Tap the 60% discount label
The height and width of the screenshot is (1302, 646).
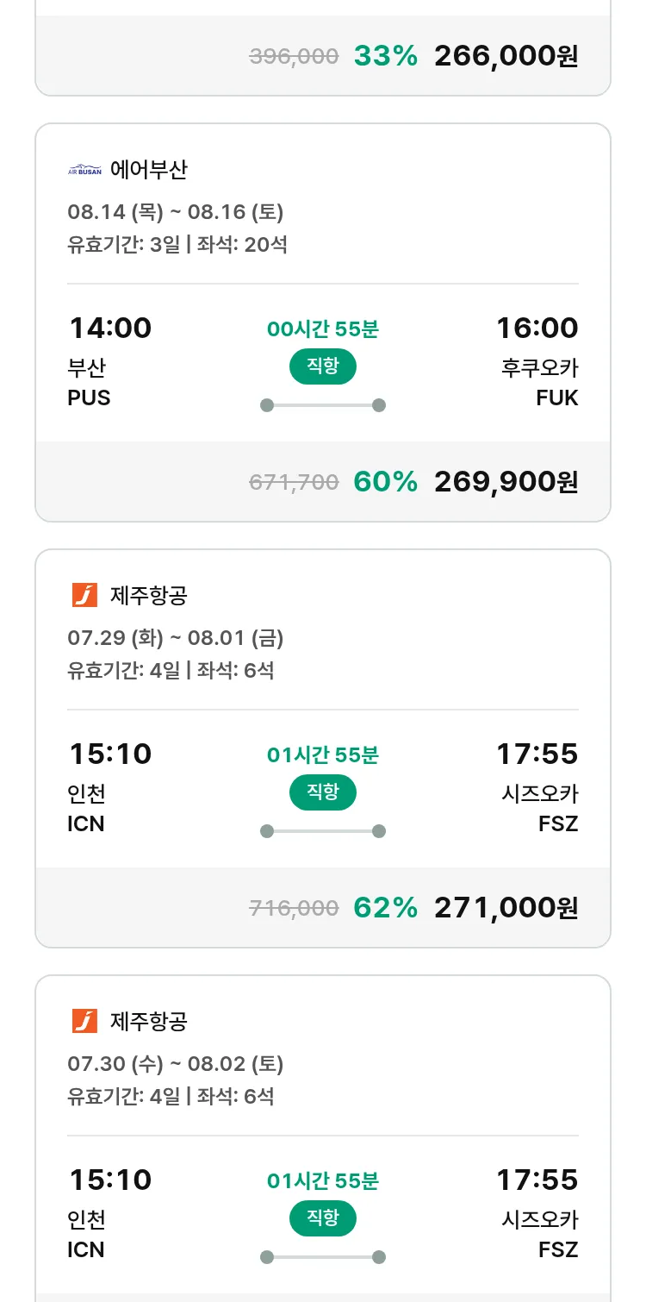pyautogui.click(x=385, y=482)
